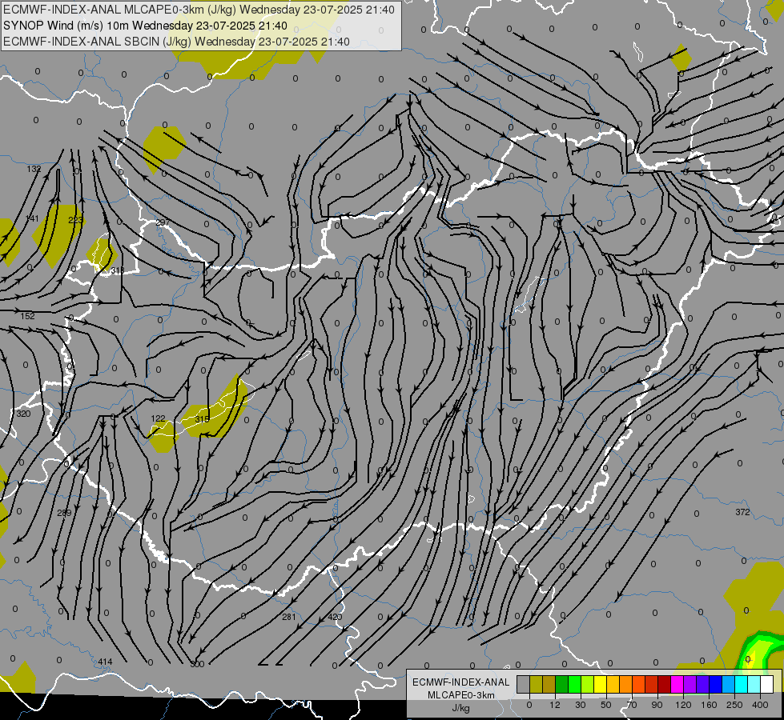Click the station value 141 on the map
The height and width of the screenshot is (720, 784).
click(32, 218)
